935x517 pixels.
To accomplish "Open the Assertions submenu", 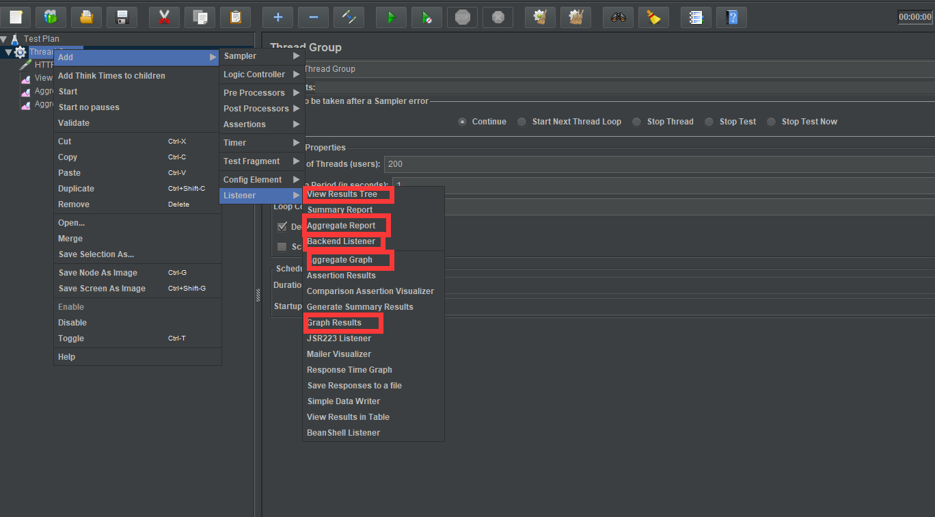I will 262,124.
